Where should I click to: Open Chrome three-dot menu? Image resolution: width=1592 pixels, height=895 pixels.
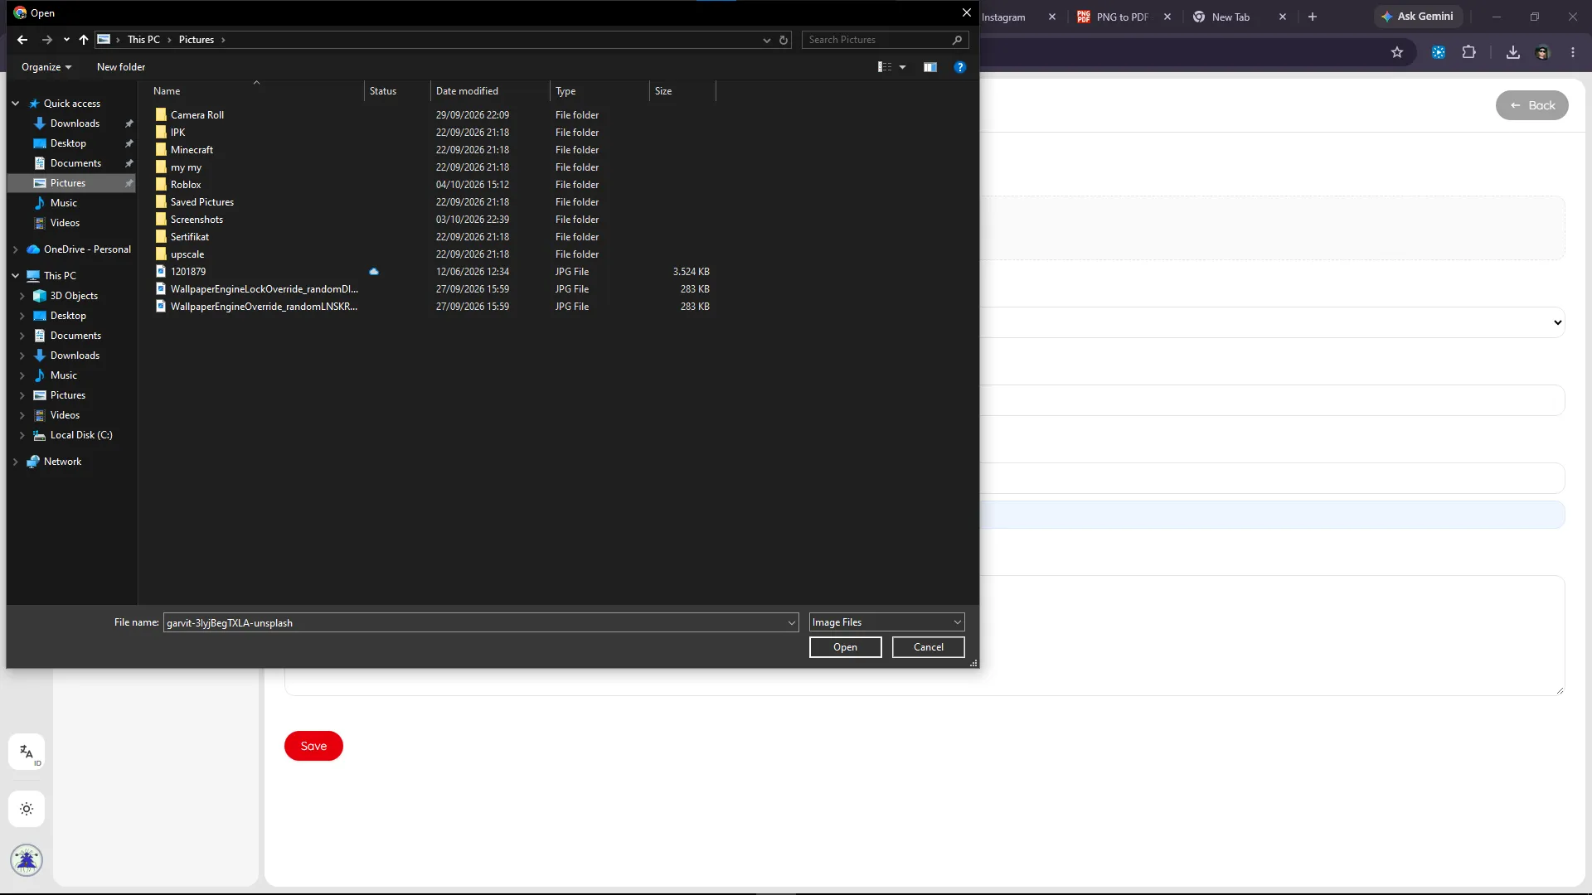point(1573,52)
